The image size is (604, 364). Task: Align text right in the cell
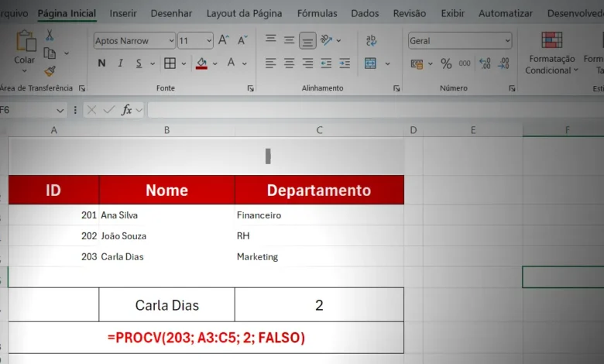(307, 64)
